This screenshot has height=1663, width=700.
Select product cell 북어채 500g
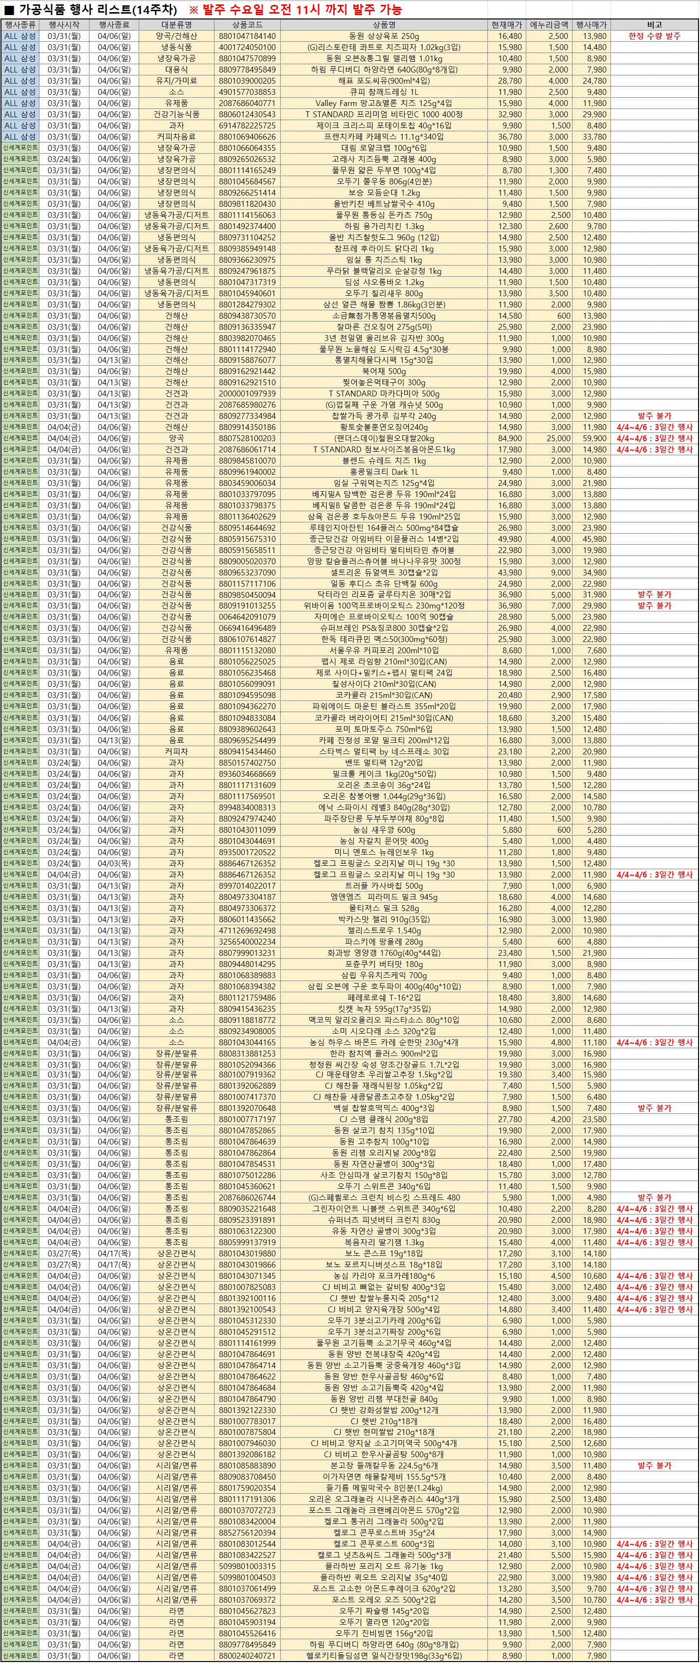384,371
